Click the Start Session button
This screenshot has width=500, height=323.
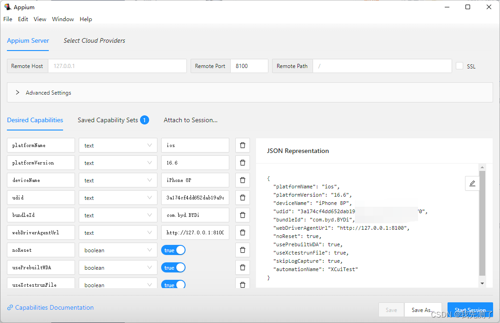point(470,310)
